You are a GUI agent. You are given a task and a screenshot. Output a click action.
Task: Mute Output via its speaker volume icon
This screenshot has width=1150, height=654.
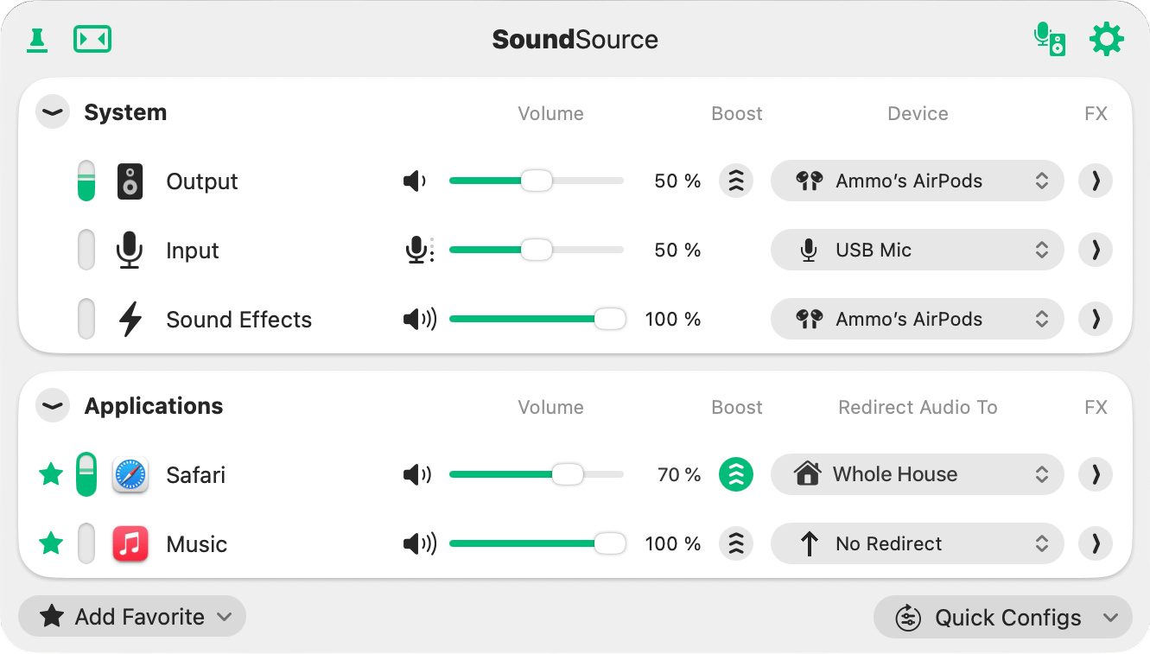point(415,181)
